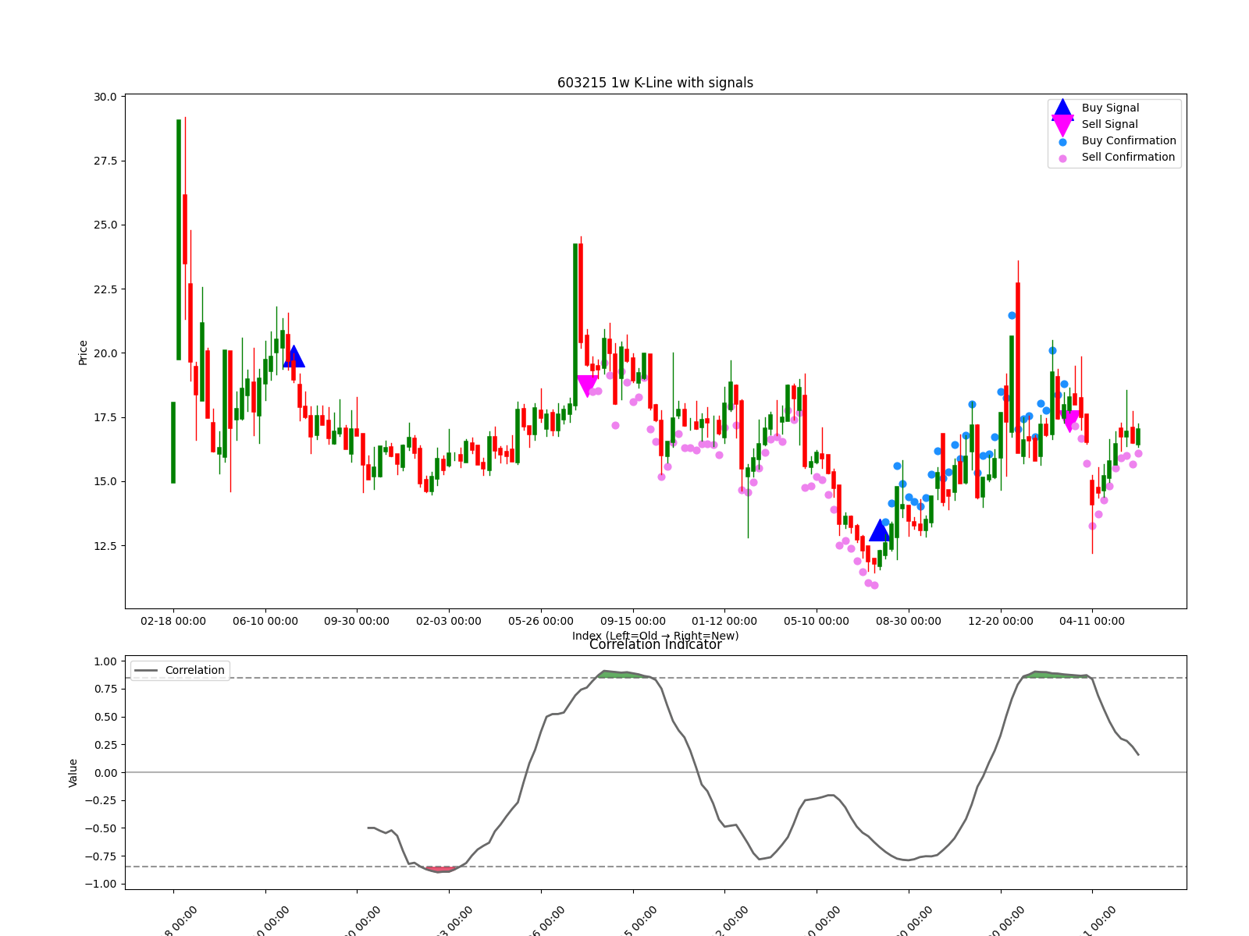Click the blue Buy Signal triangle in legend

coord(1062,108)
